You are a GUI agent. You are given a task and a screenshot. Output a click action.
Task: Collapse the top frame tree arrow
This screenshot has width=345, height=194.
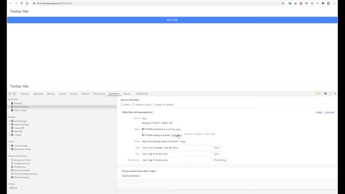(10, 188)
